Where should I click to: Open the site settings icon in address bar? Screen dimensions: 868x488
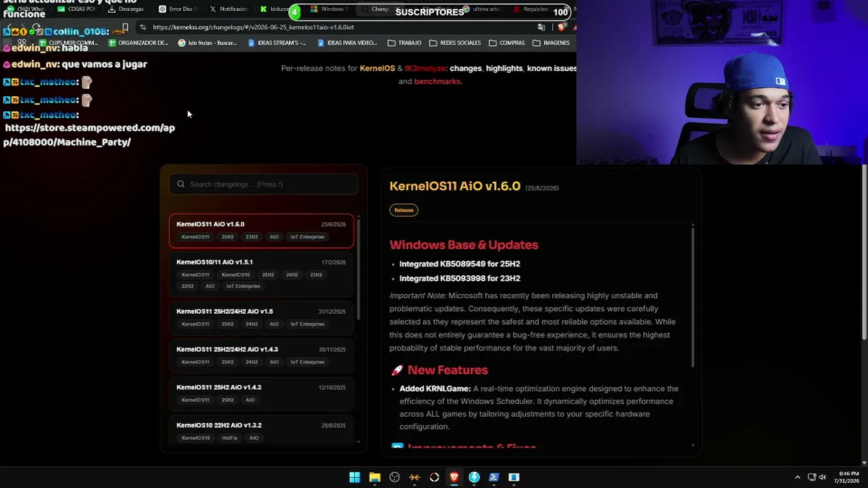click(x=142, y=27)
